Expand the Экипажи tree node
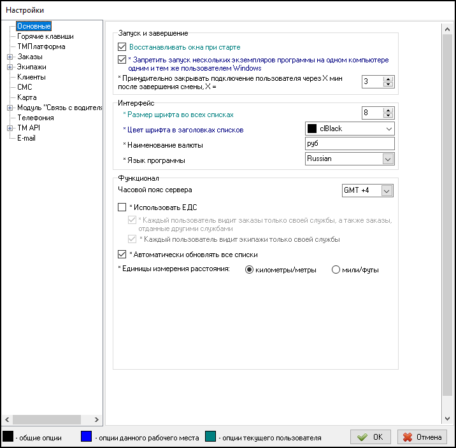 (10, 67)
